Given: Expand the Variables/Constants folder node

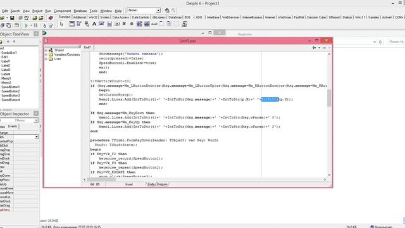Looking at the screenshot, I should point(46,54).
